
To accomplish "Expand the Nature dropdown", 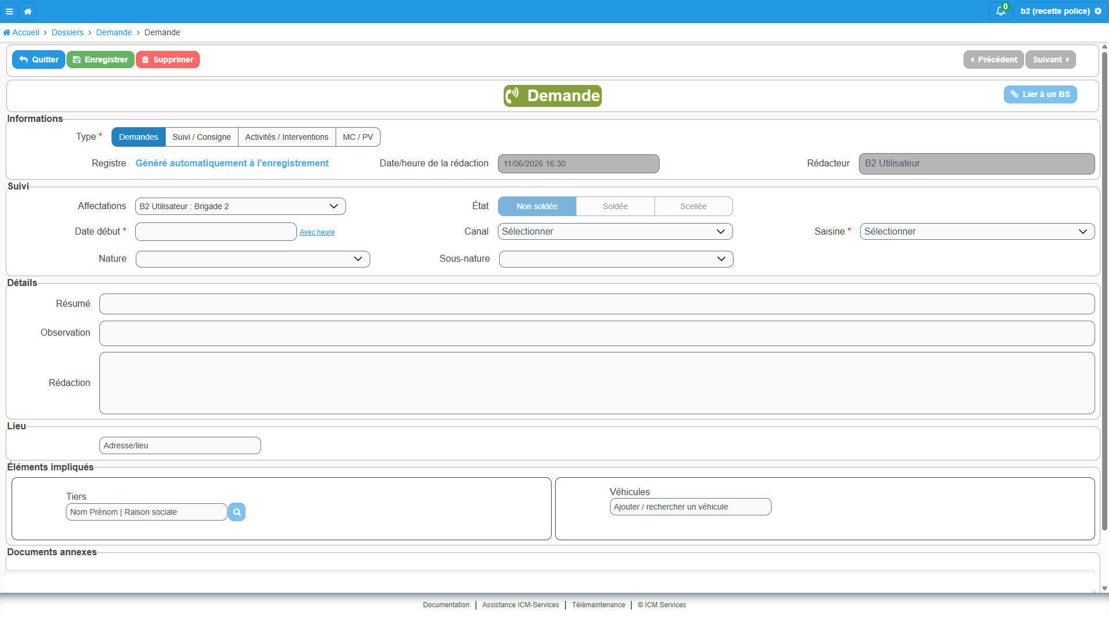I will tap(253, 259).
